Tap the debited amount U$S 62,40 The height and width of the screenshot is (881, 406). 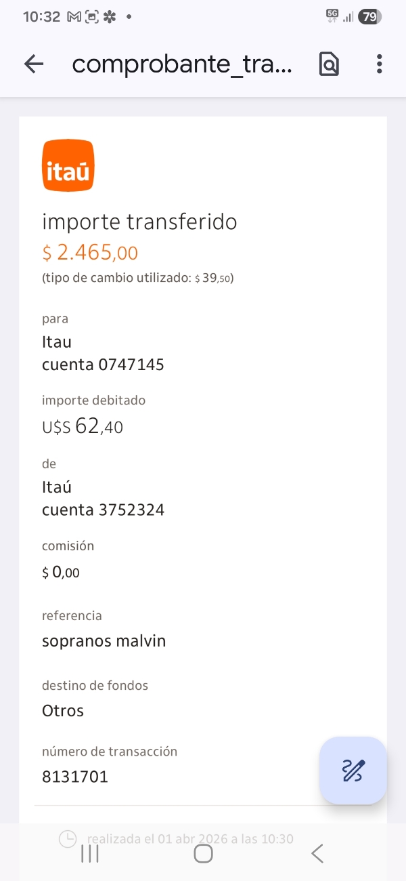coord(83,427)
